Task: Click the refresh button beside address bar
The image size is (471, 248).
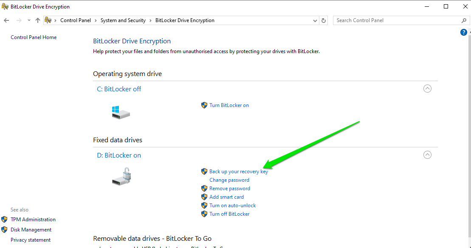Action: pos(324,20)
